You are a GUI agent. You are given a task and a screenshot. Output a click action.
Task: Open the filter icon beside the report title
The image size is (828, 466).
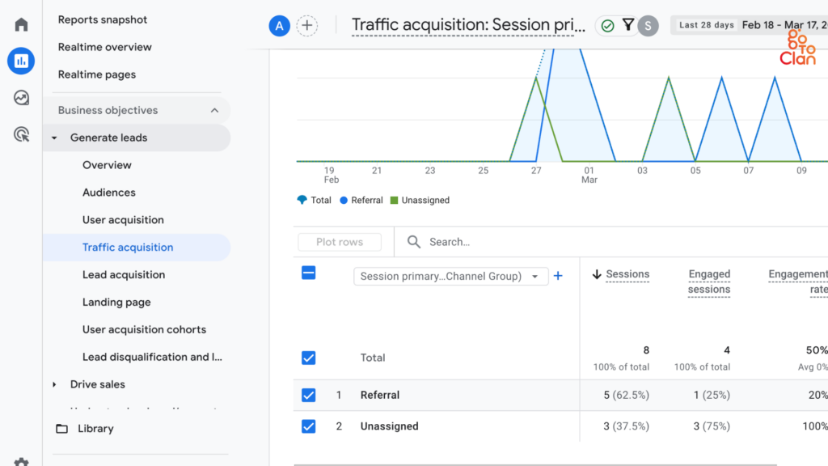628,25
